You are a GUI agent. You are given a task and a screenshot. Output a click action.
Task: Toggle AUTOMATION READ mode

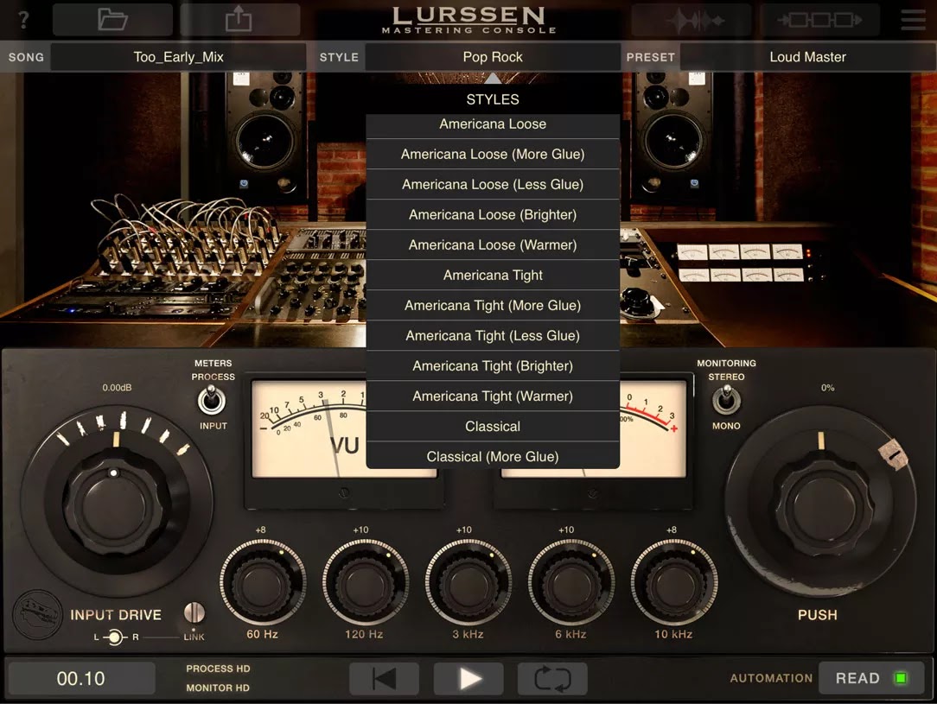tap(871, 677)
